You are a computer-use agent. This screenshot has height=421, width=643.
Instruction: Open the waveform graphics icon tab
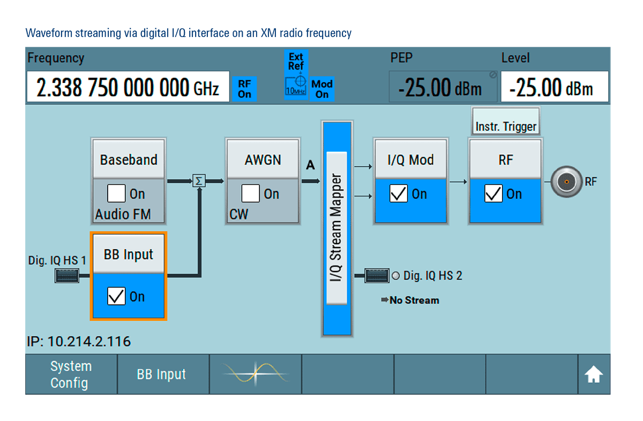(x=256, y=374)
